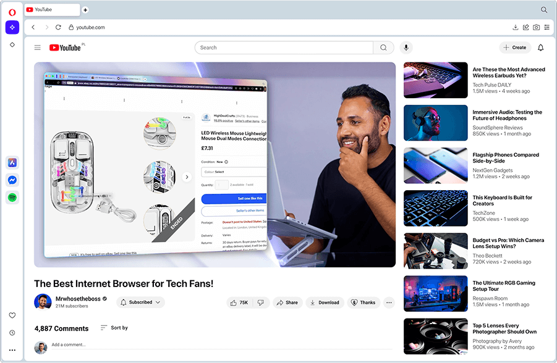Open This Keyboard Is Built thumbnail
Screen dimensions: 557x363
click(x=435, y=208)
